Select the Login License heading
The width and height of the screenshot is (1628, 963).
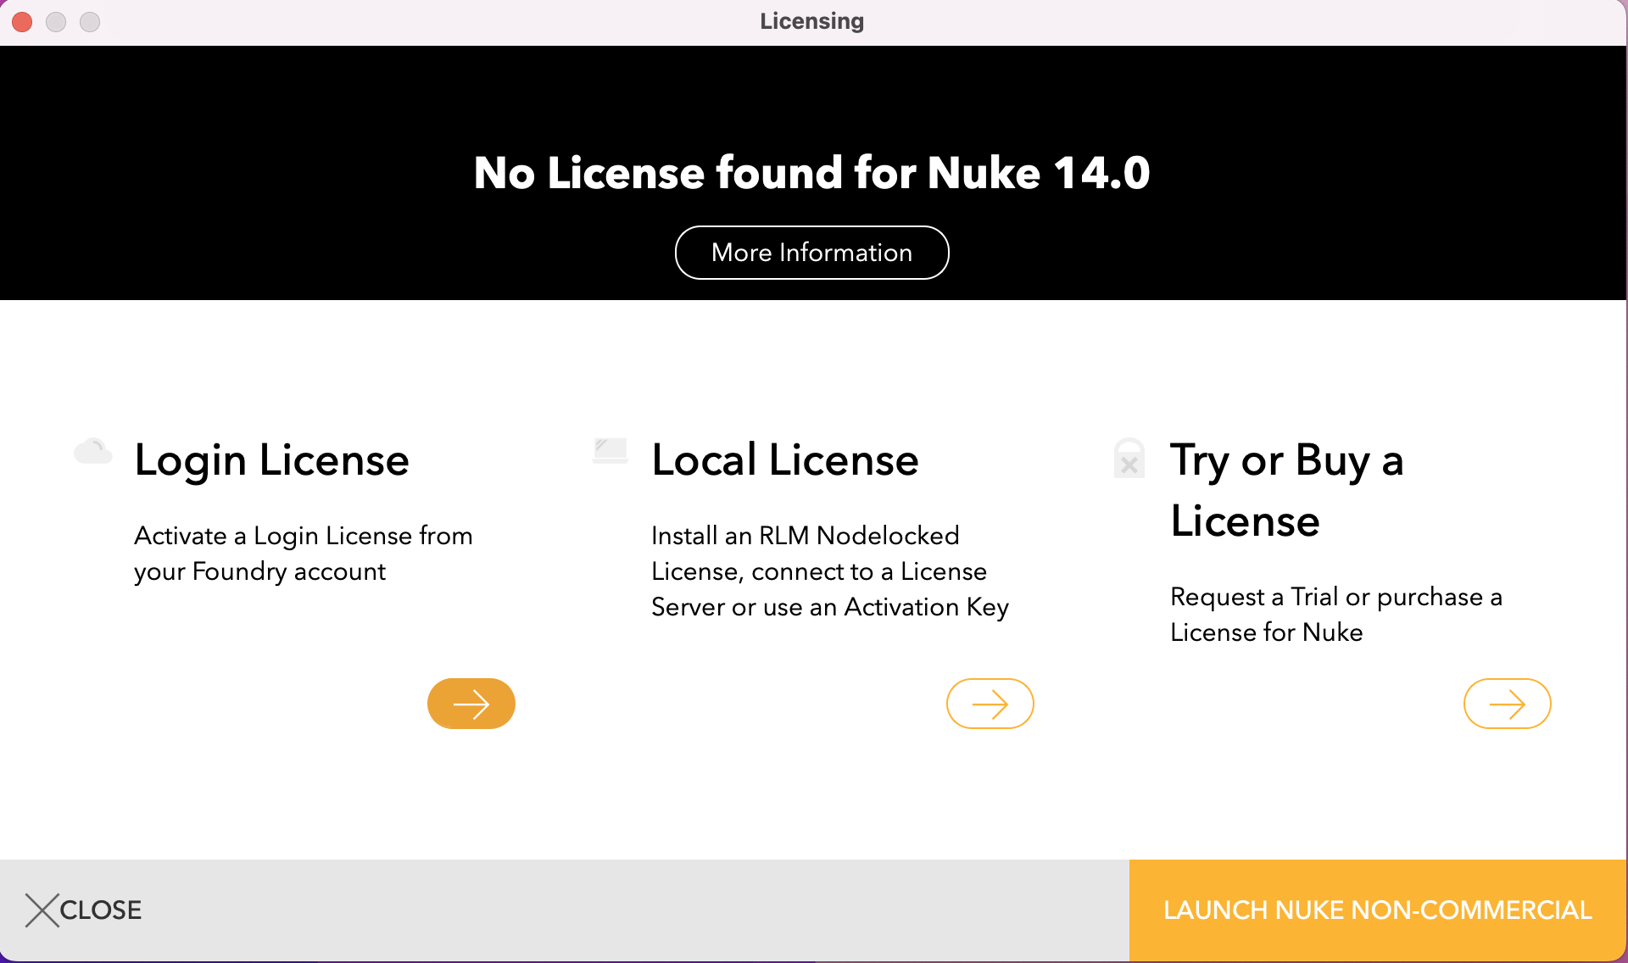(270, 460)
